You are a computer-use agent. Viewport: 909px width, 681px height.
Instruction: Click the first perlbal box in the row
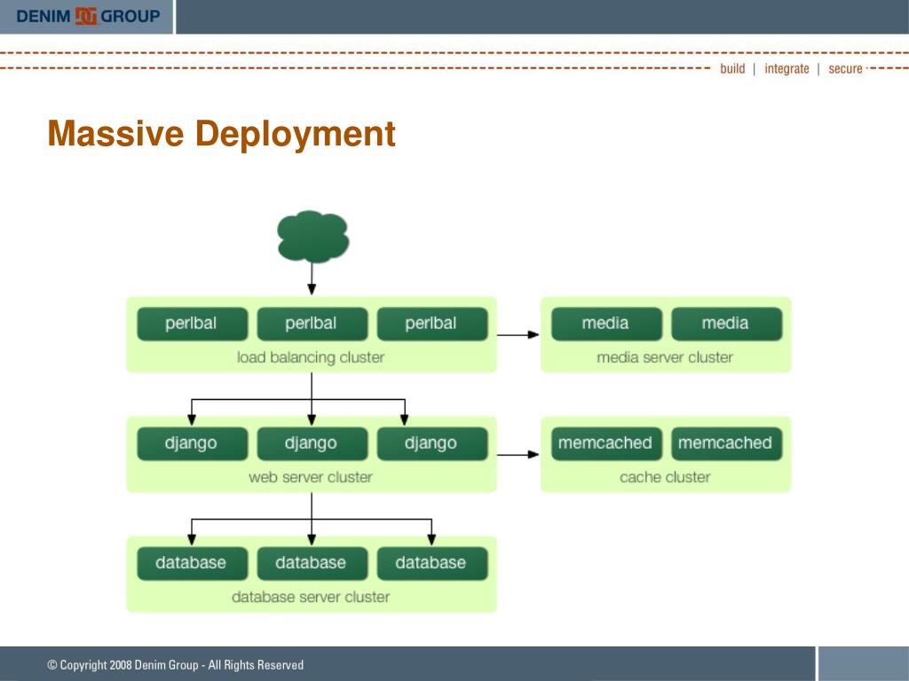(x=192, y=324)
